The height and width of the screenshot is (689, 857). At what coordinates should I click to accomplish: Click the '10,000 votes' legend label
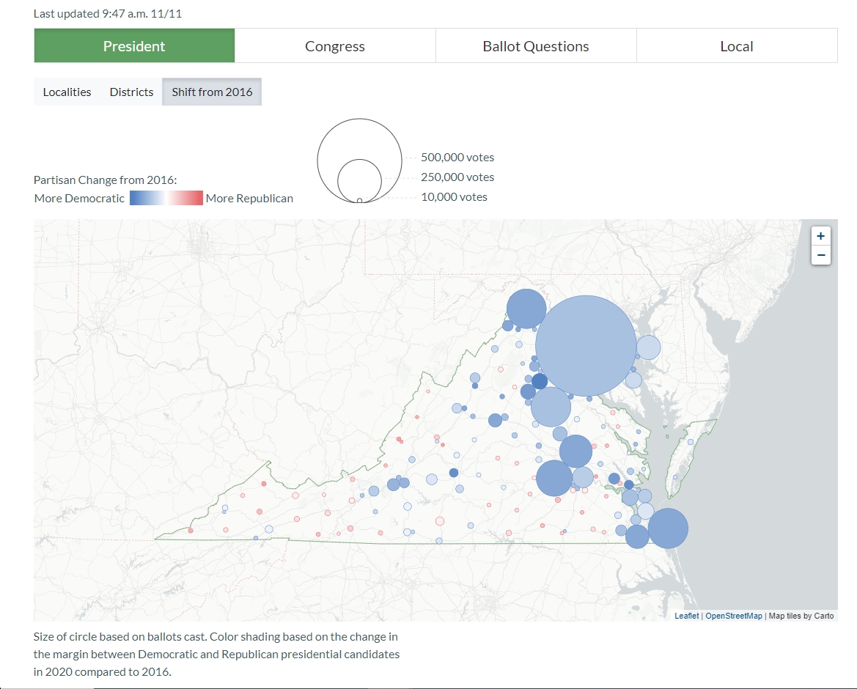pyautogui.click(x=455, y=196)
